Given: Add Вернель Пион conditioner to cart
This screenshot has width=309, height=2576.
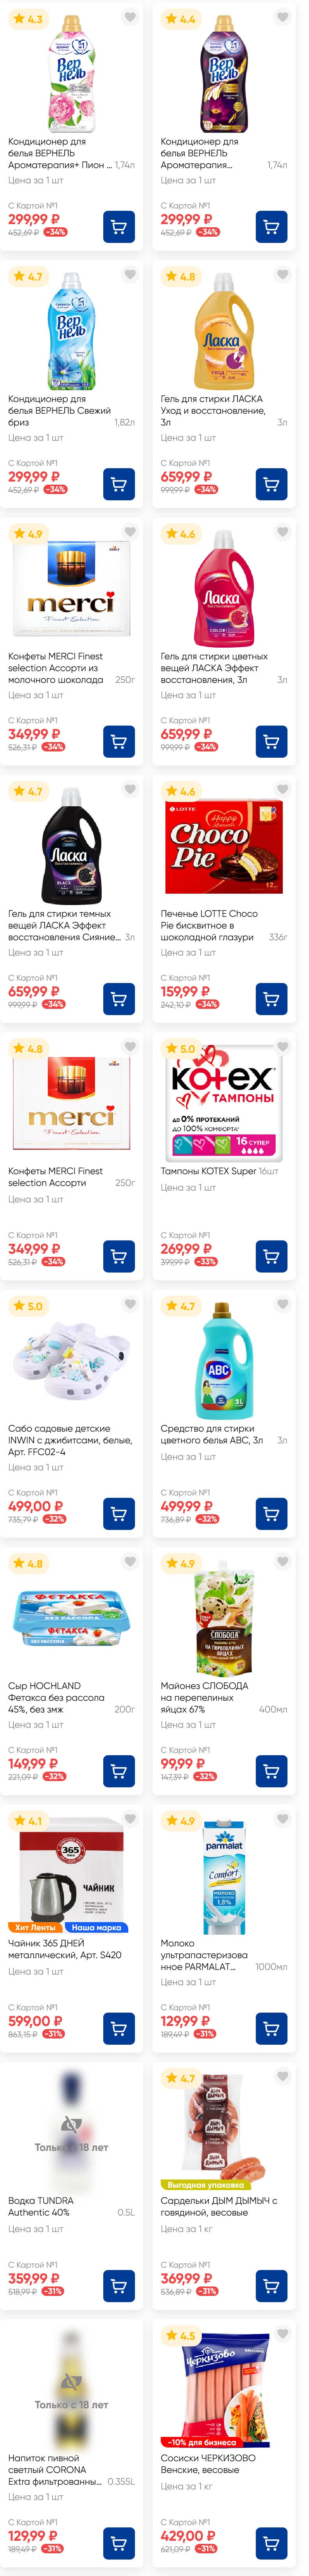Looking at the screenshot, I should [x=119, y=227].
